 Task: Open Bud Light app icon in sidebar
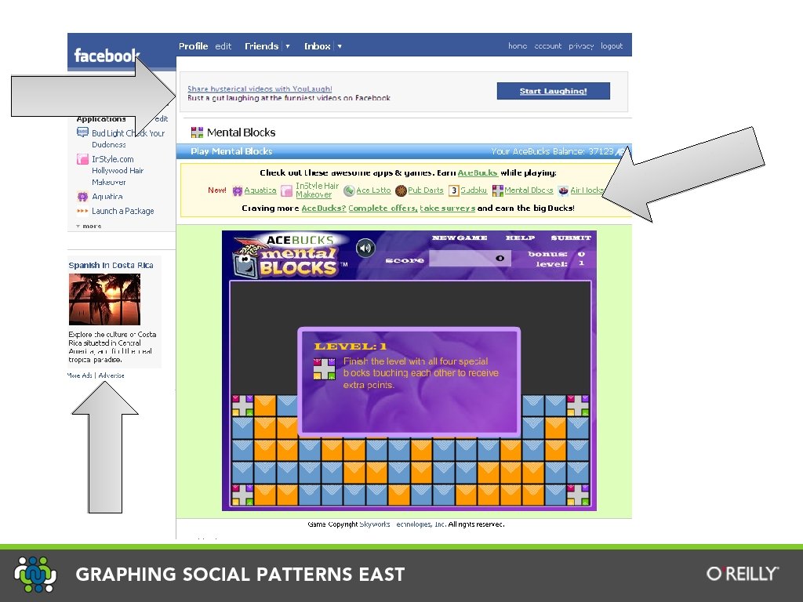coord(82,132)
